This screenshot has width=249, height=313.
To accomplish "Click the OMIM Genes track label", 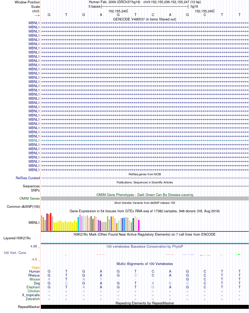I will [x=30, y=198].
